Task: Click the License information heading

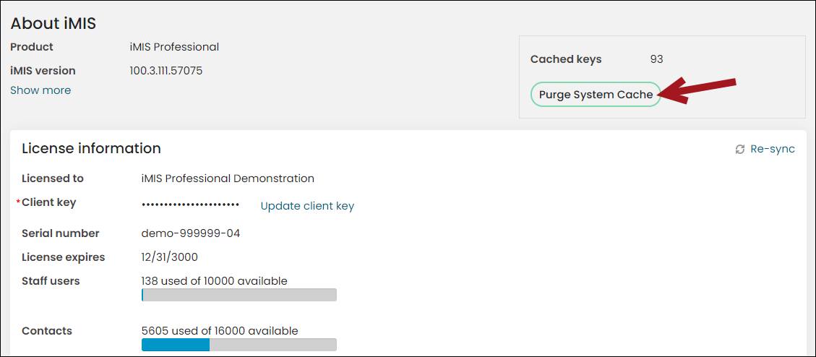Action: pos(91,148)
